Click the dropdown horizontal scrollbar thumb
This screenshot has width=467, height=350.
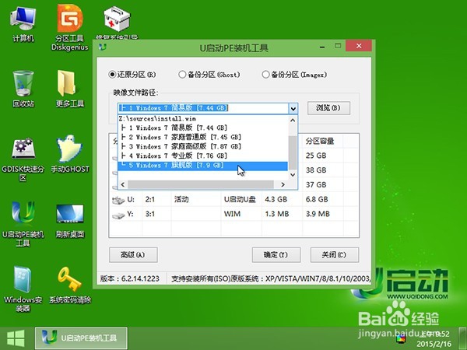(x=201, y=184)
